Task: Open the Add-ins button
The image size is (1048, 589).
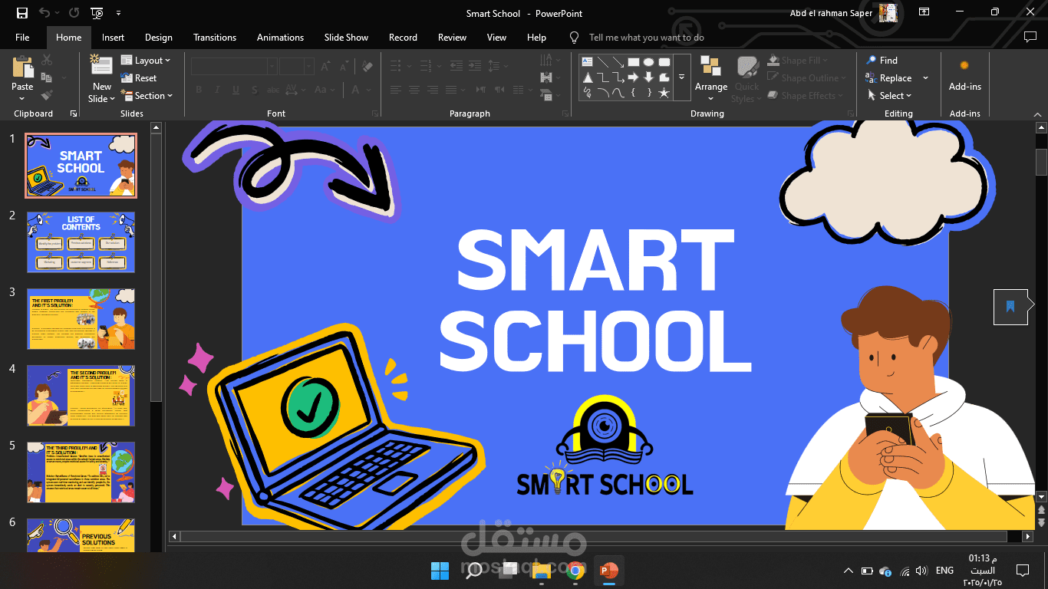Action: point(964,75)
